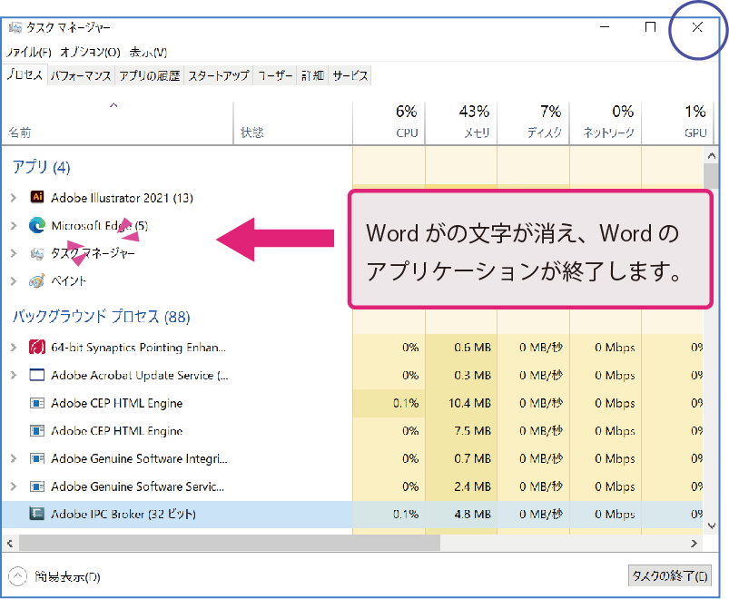This screenshot has height=599, width=729.
Task: Click the horizontal scrollbar right arrow
Action: click(x=695, y=543)
